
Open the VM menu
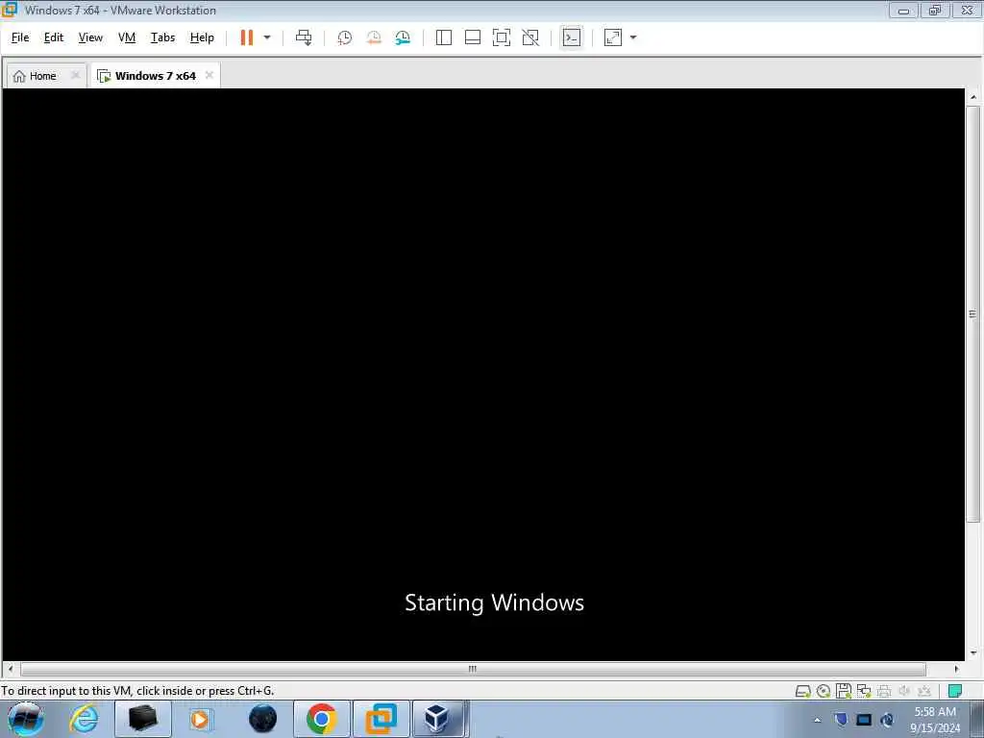click(x=127, y=37)
